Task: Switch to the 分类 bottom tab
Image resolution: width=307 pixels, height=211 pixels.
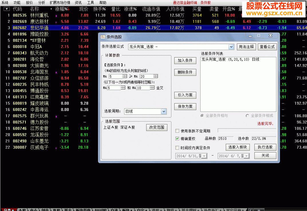Action: click(8, 210)
